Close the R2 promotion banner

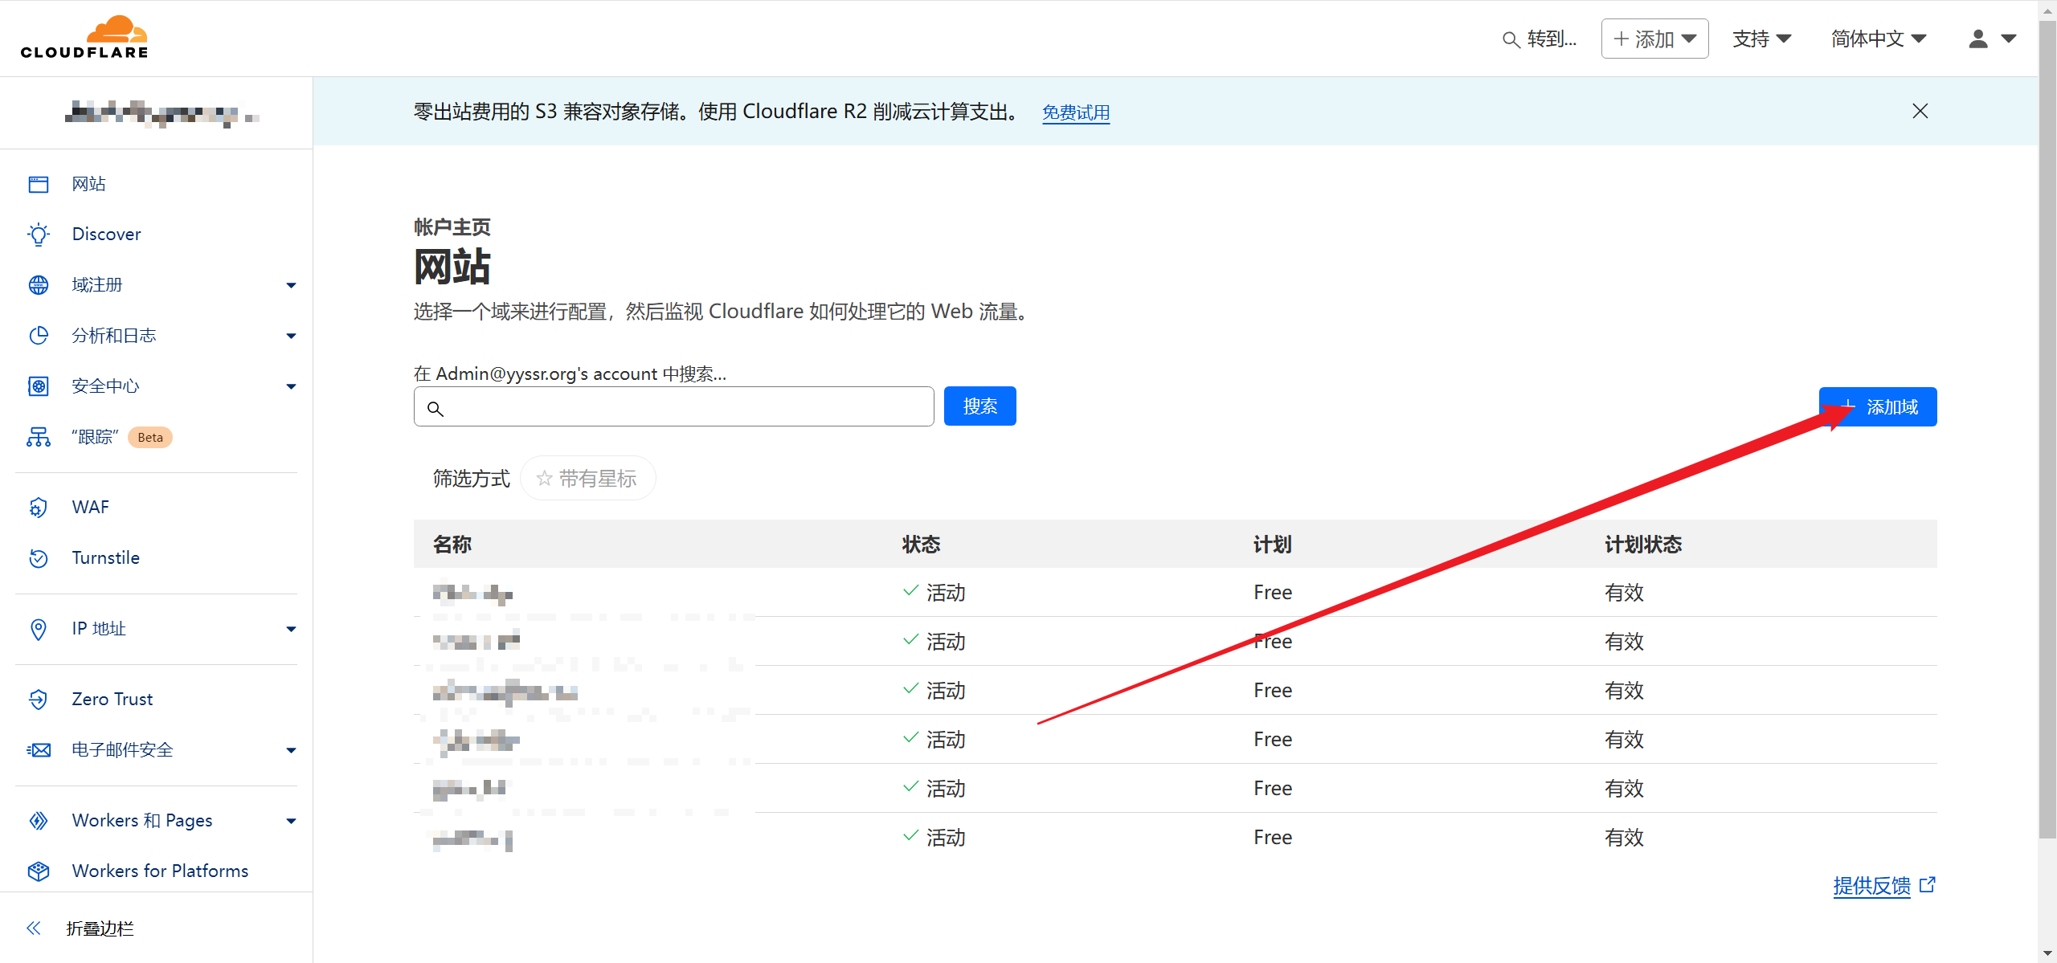(x=1920, y=111)
